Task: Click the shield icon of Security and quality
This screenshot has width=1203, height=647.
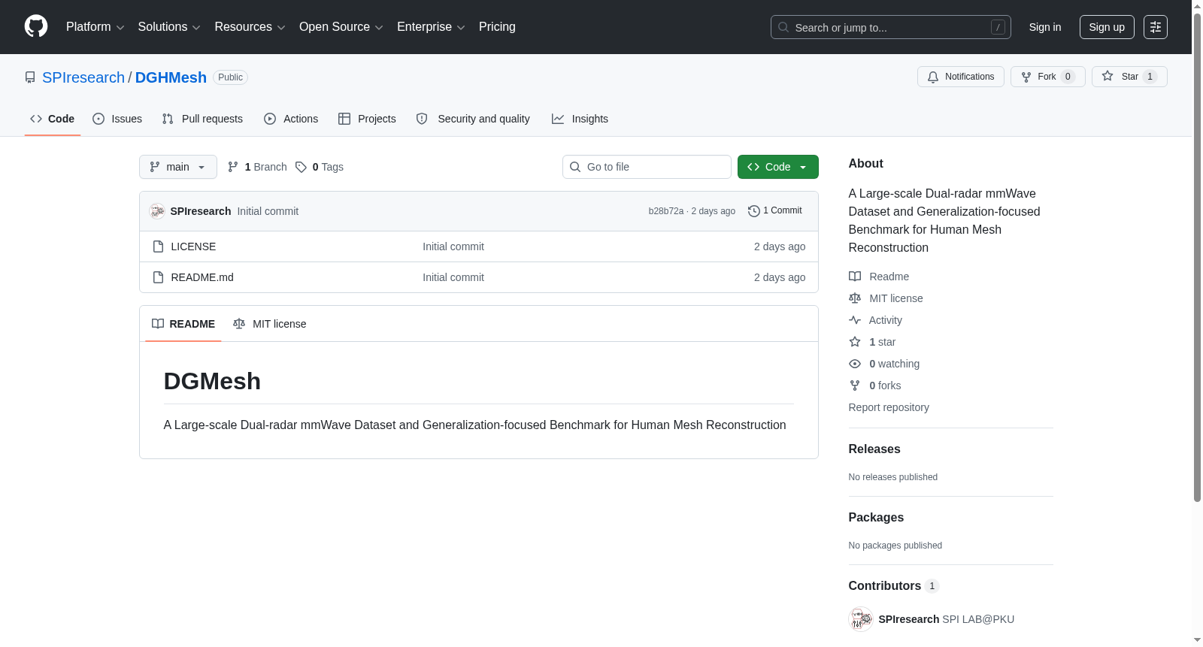Action: 422,119
